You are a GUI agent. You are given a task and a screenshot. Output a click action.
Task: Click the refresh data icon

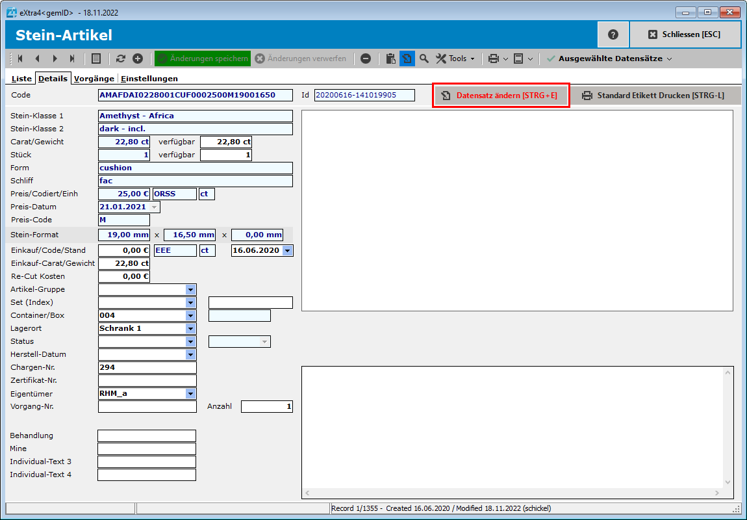click(121, 58)
